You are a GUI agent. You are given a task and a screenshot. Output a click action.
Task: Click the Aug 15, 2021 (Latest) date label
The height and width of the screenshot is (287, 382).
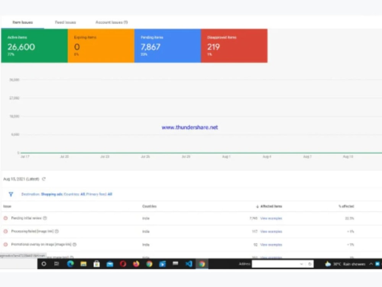(x=21, y=179)
